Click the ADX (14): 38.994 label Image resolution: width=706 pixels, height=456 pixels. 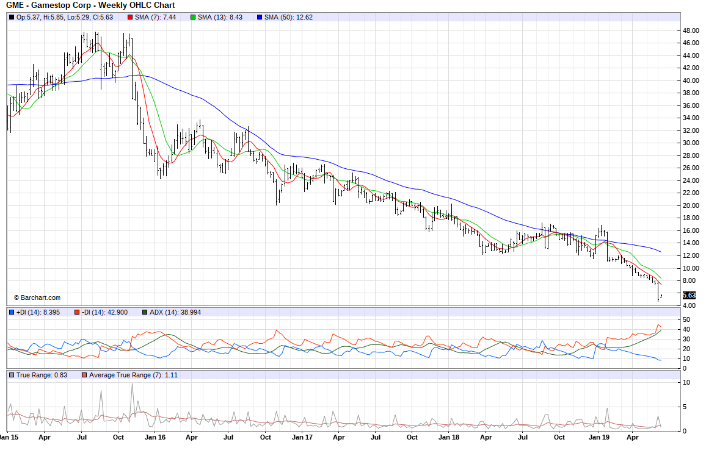[175, 312]
